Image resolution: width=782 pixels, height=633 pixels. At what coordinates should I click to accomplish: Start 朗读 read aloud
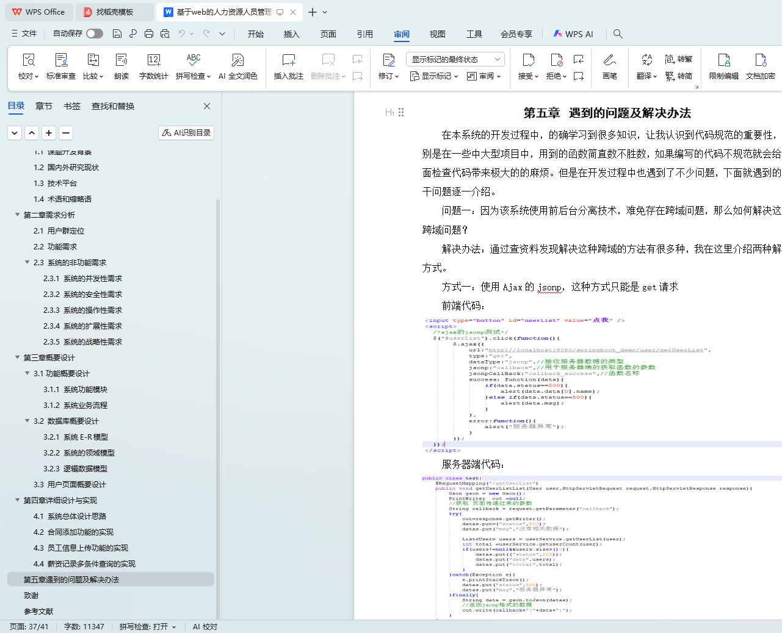click(121, 66)
